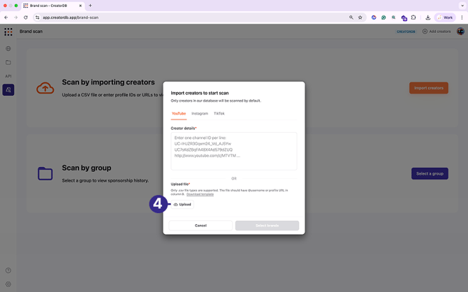Open the API section in the sidebar

tap(8, 76)
